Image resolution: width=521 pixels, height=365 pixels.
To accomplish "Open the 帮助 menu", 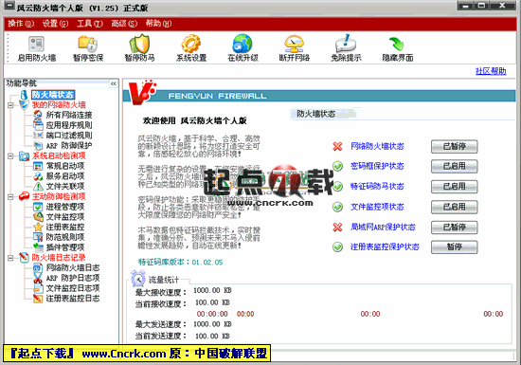I will coord(158,24).
